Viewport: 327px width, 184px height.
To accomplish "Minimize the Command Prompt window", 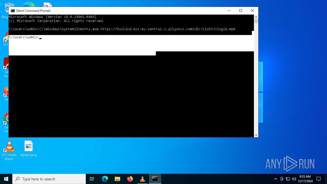I will pos(229,10).
